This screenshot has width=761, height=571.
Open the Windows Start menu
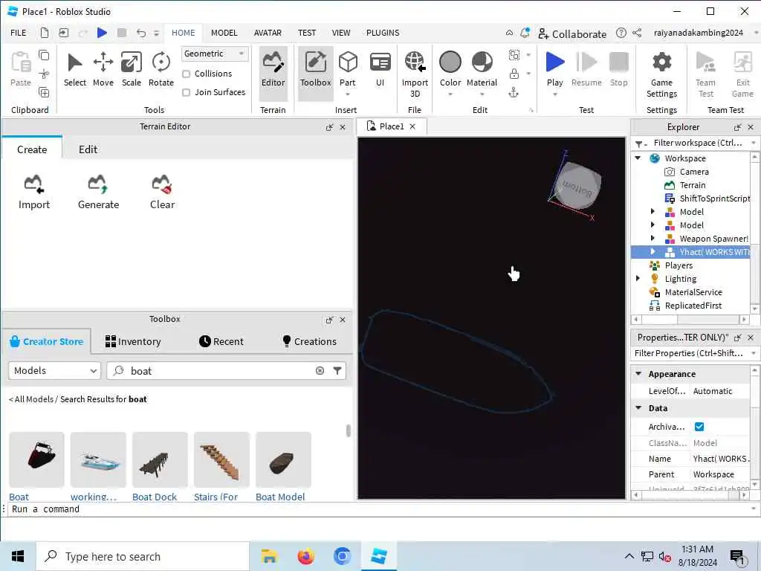tap(18, 556)
